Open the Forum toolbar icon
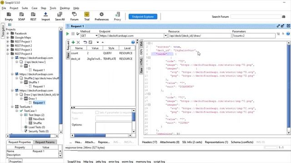Viewport: 291px width, 163px height. (x=74, y=16)
